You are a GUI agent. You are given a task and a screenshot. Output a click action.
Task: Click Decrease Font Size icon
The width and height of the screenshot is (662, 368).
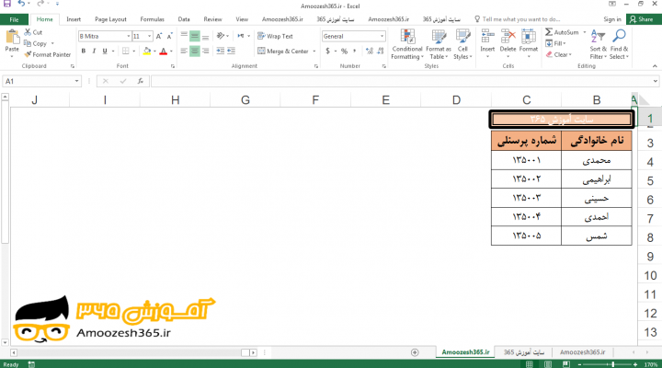point(169,36)
